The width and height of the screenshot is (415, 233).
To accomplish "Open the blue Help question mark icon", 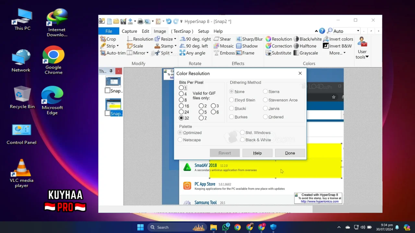I will tap(322, 31).
